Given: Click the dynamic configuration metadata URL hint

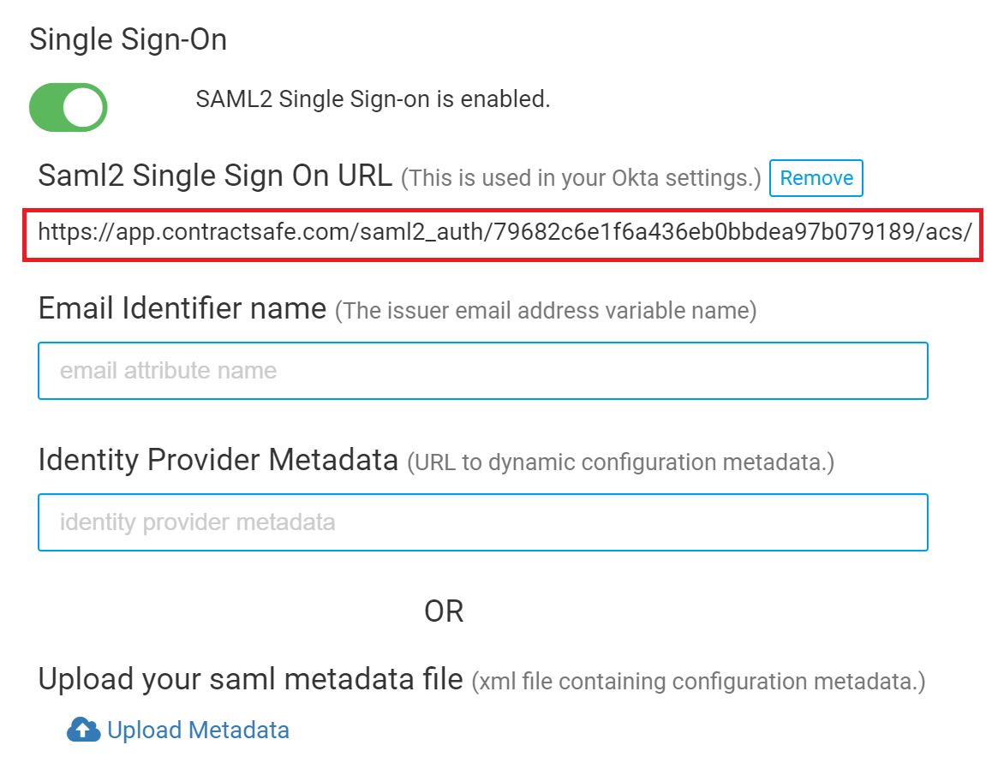Looking at the screenshot, I should 620,463.
